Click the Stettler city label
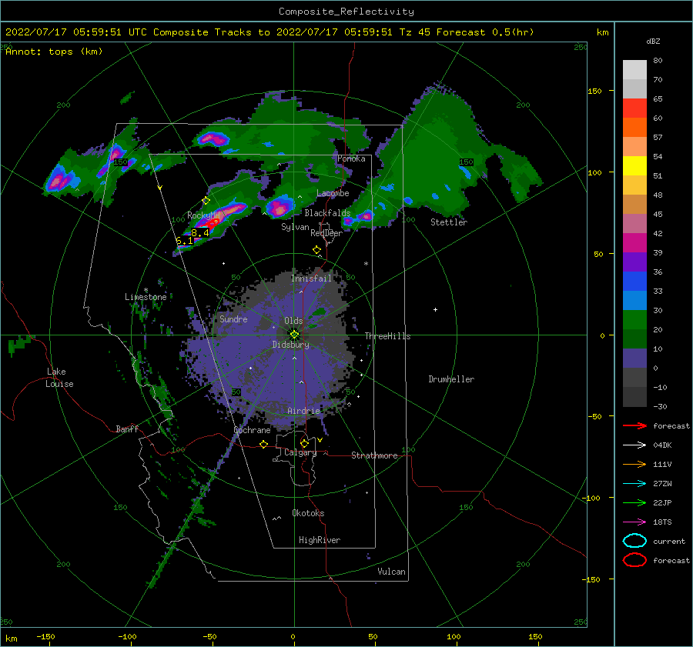Screen dimensions: 693x647 click(449, 222)
